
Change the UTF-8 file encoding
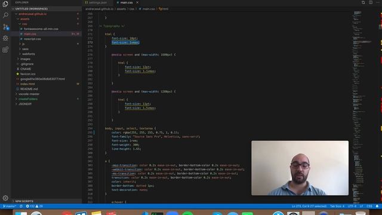[x=352, y=206]
